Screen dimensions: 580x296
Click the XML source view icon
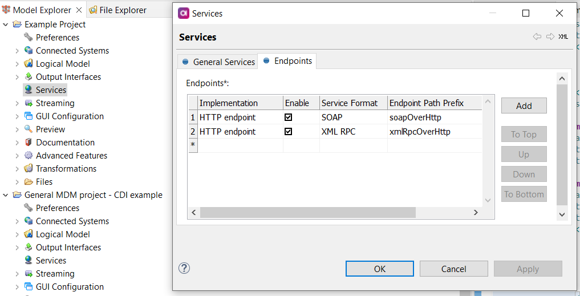(563, 37)
